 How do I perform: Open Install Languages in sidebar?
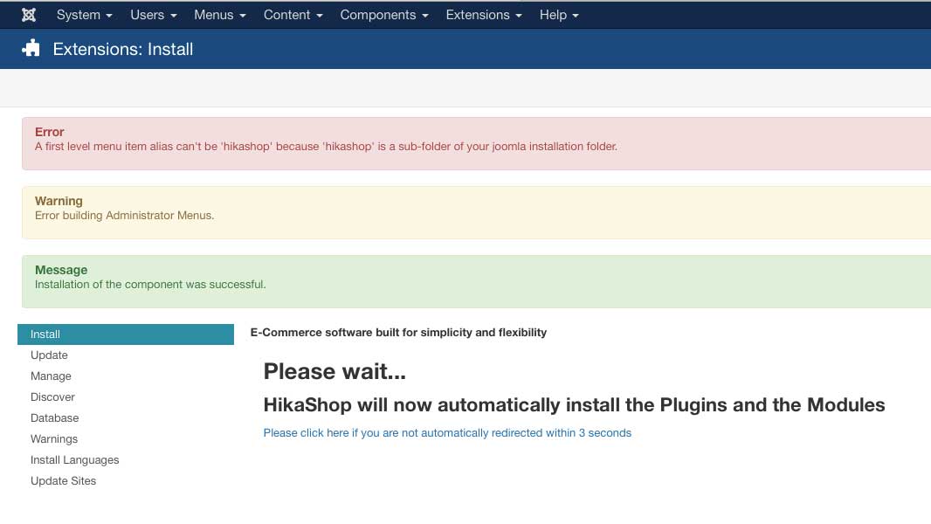(75, 460)
